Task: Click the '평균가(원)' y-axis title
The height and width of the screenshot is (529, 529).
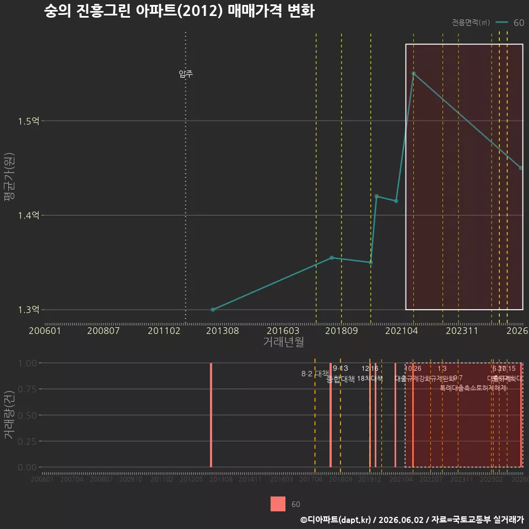Action: point(9,177)
